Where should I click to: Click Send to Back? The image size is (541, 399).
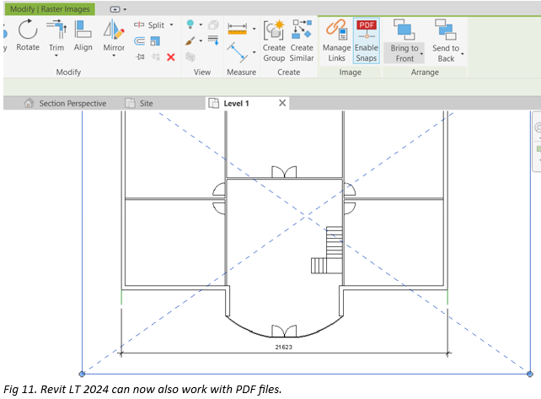(446, 40)
